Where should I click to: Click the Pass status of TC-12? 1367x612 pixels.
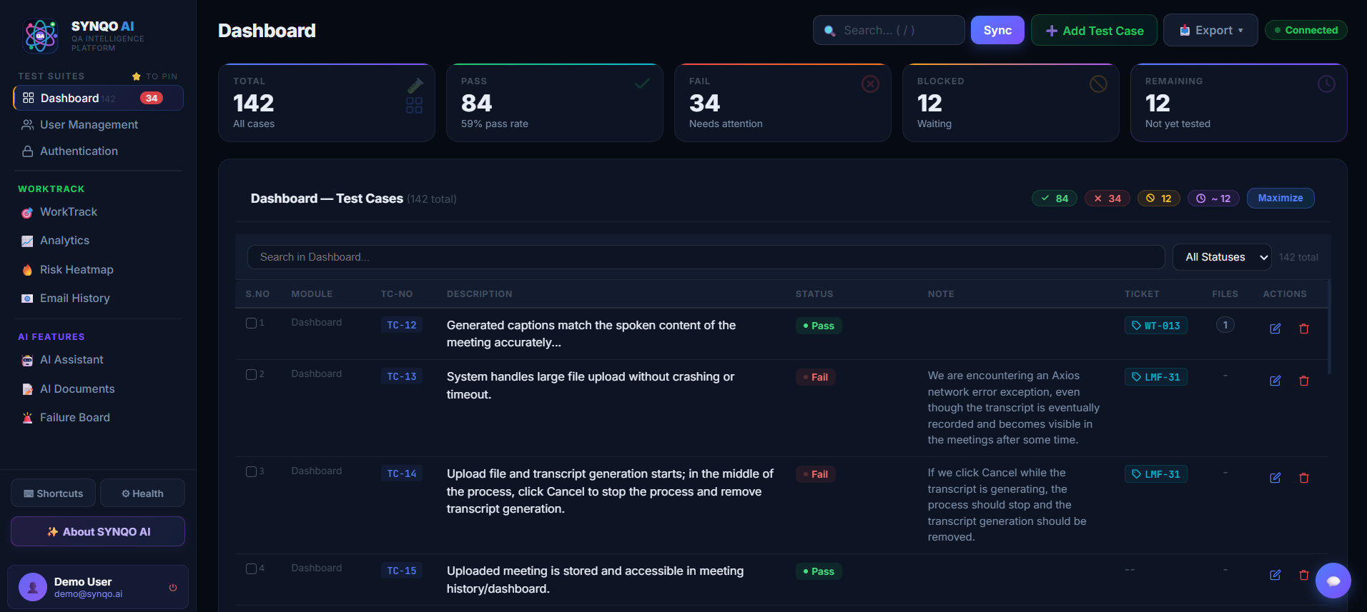(x=819, y=326)
